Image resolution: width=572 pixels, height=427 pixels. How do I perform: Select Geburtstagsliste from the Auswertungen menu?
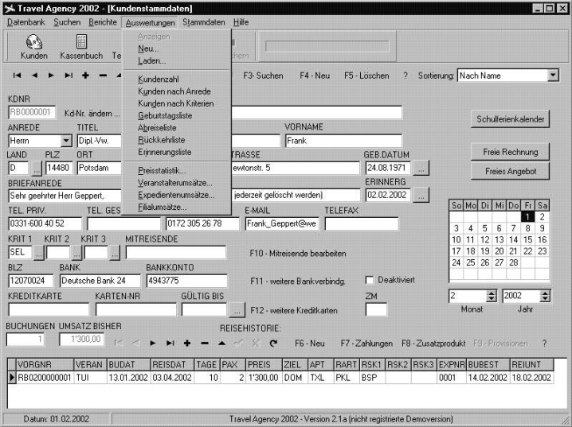[x=165, y=115]
